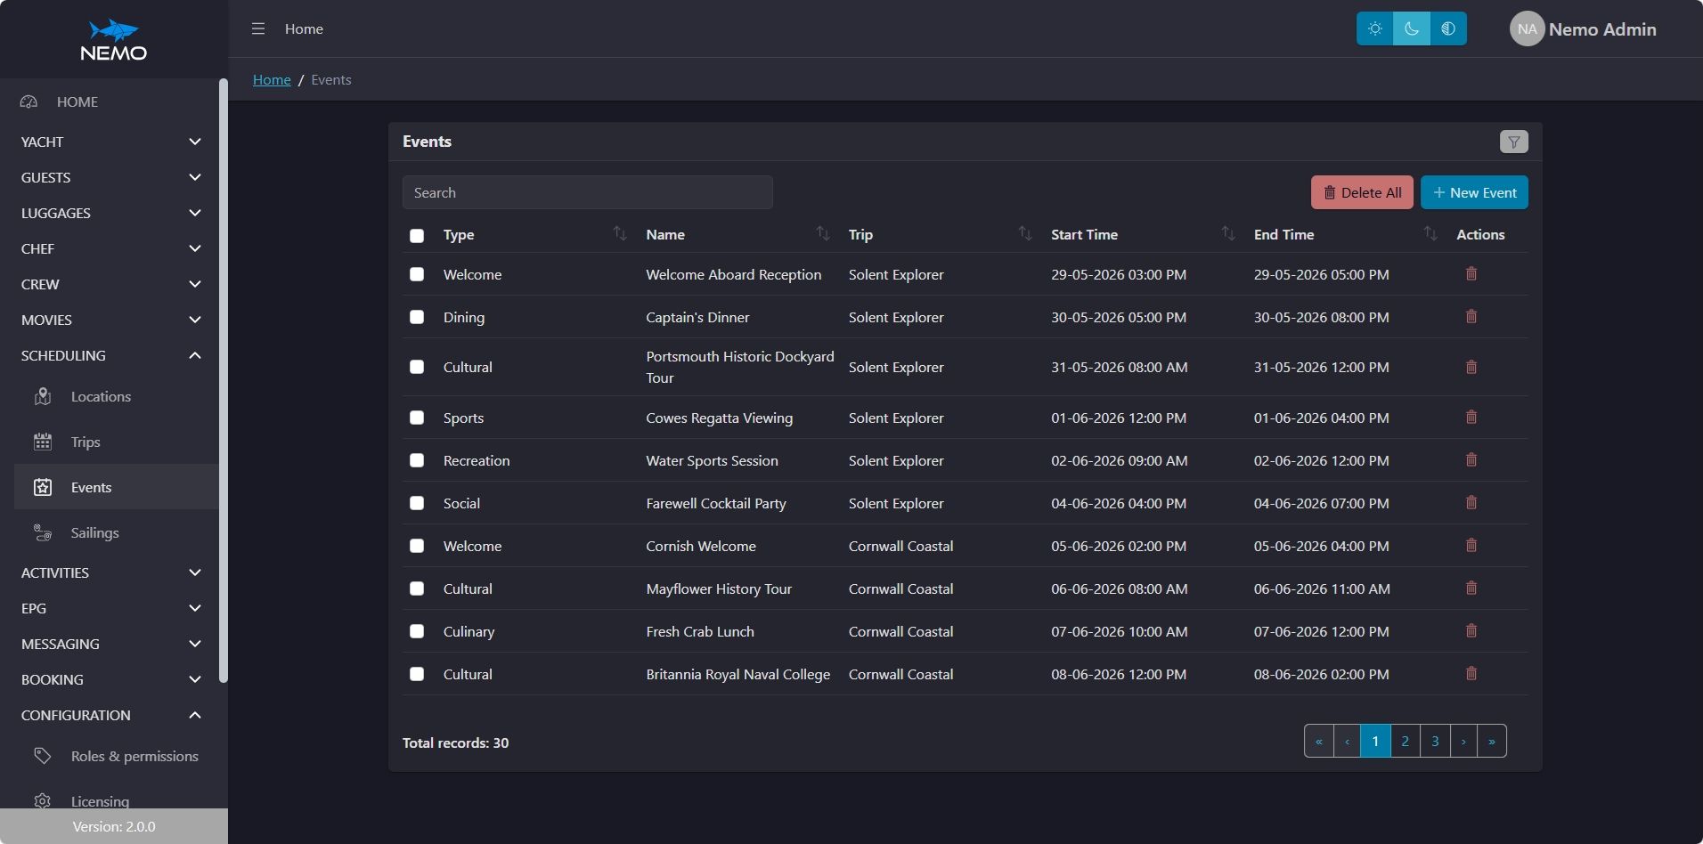
Task: Click the Licensing gear icon
Action: point(43,800)
